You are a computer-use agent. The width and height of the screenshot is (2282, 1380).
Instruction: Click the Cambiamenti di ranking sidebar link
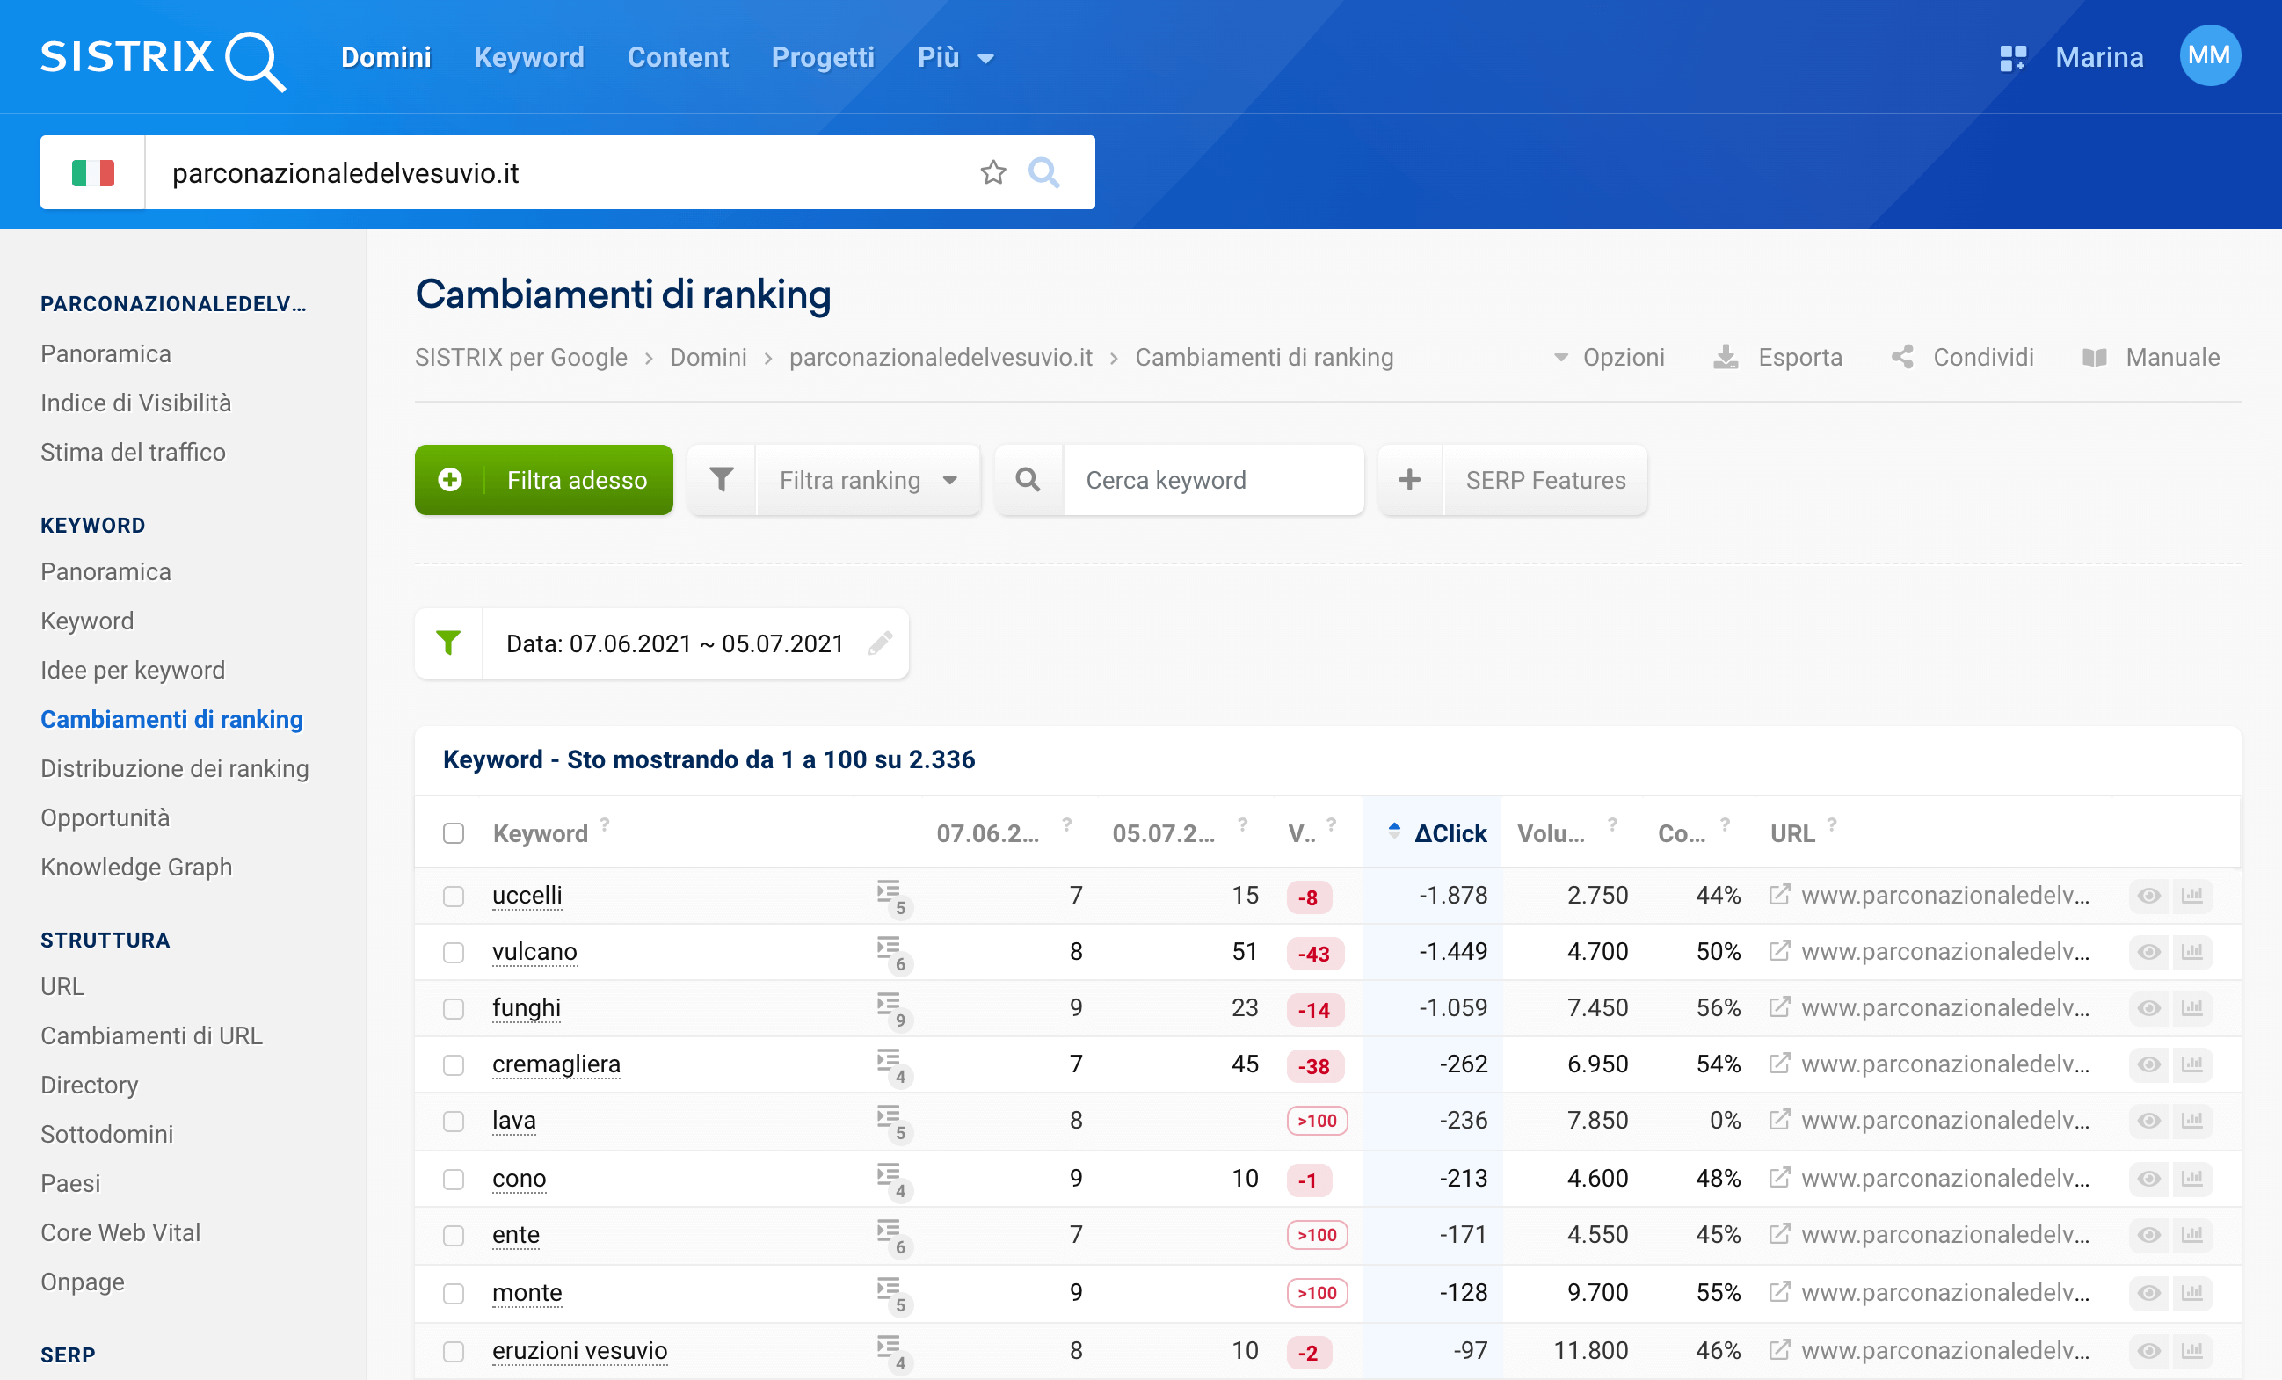(171, 718)
